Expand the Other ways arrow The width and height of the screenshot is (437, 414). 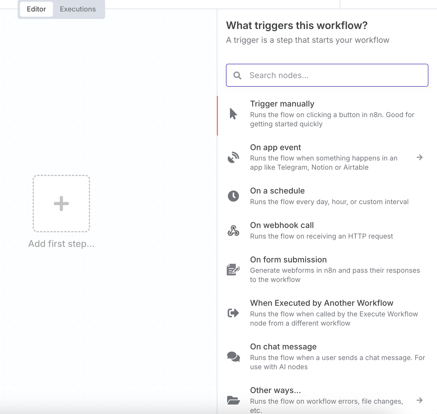click(x=420, y=400)
